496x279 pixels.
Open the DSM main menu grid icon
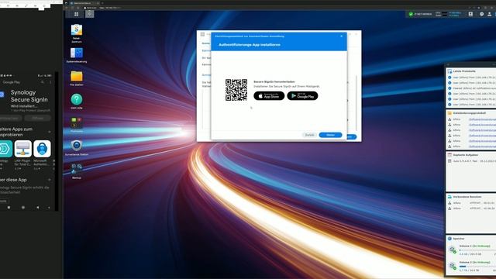(x=76, y=14)
